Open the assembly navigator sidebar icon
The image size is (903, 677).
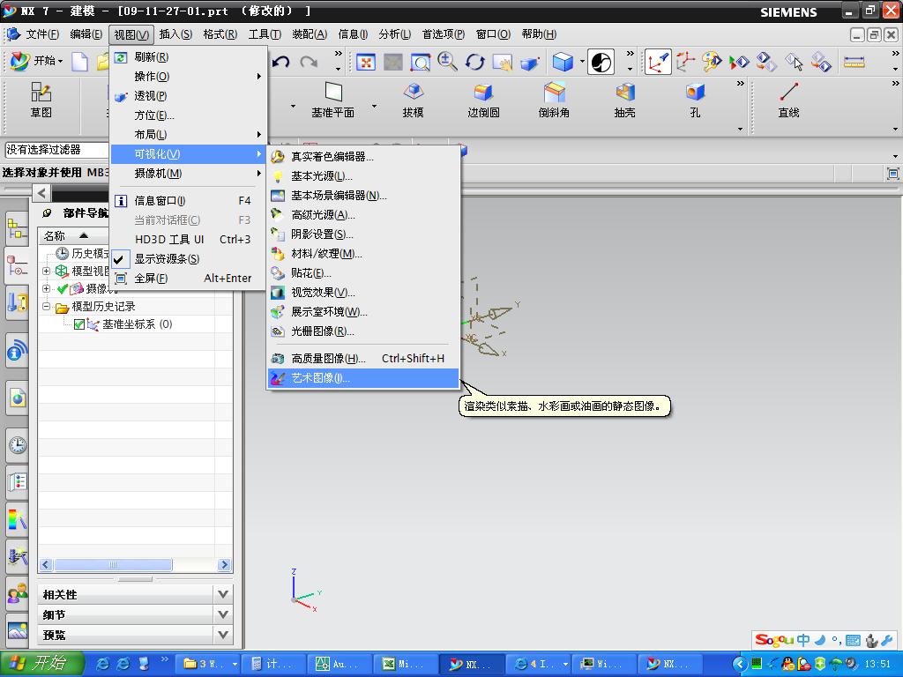18,229
